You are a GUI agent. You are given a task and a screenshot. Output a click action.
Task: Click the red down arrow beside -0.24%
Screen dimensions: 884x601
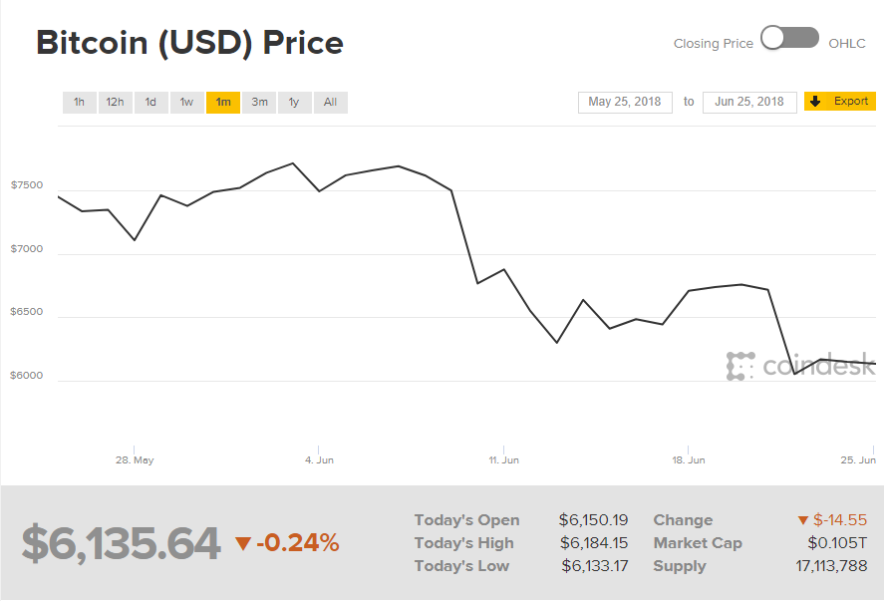point(243,543)
